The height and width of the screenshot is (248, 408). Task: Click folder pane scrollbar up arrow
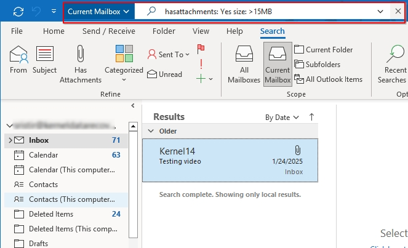tap(133, 127)
